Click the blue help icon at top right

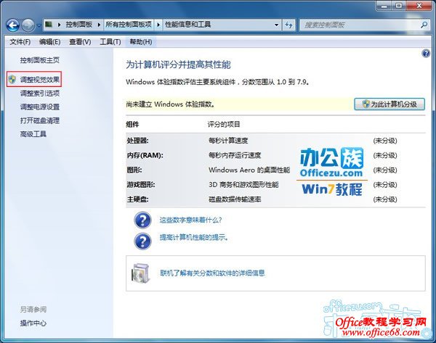(x=426, y=54)
